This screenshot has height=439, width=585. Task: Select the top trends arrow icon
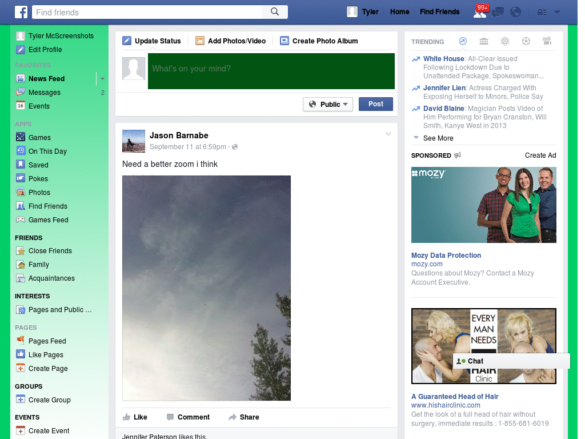pos(462,41)
